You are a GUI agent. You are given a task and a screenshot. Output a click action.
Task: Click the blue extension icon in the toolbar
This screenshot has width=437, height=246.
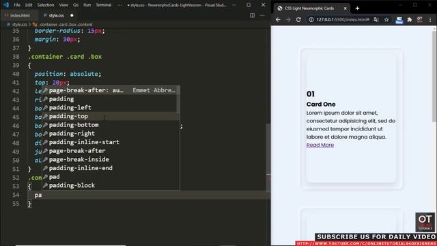tap(399, 20)
